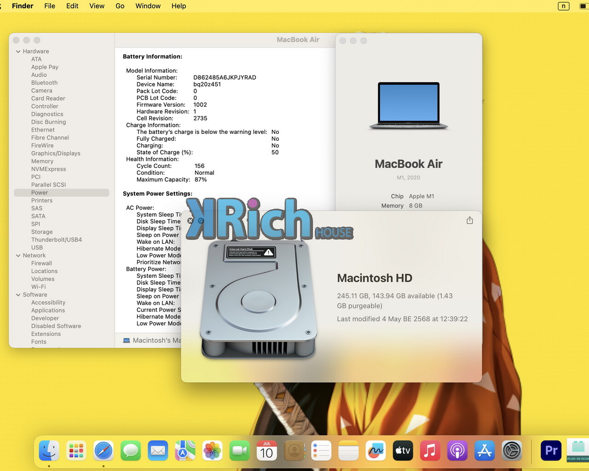Collapse the Software section chevron
The width and height of the screenshot is (589, 471).
click(x=18, y=295)
